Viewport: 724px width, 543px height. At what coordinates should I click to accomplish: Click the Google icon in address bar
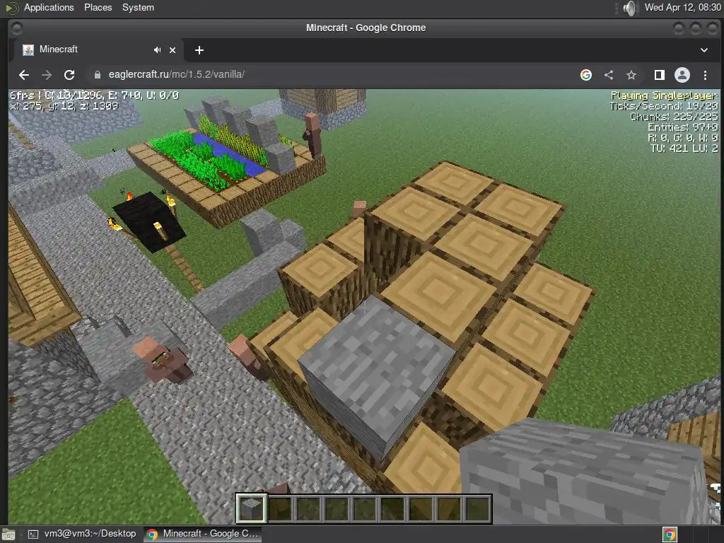(586, 75)
